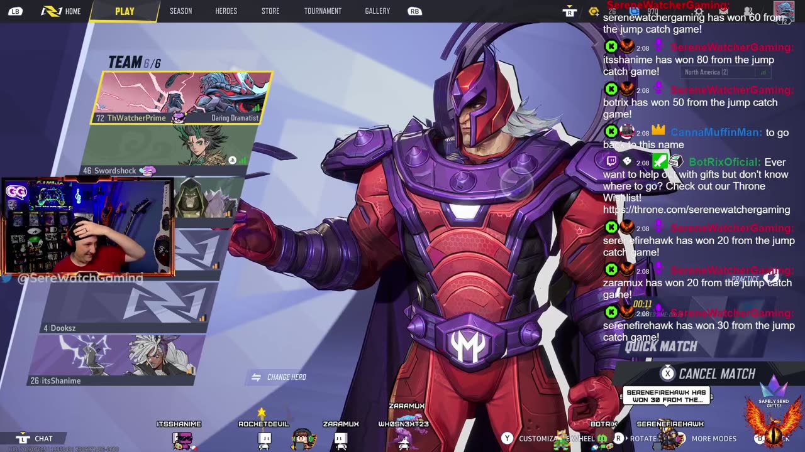
Task: Click the purple badge beside Swordshock's name
Action: point(147,170)
